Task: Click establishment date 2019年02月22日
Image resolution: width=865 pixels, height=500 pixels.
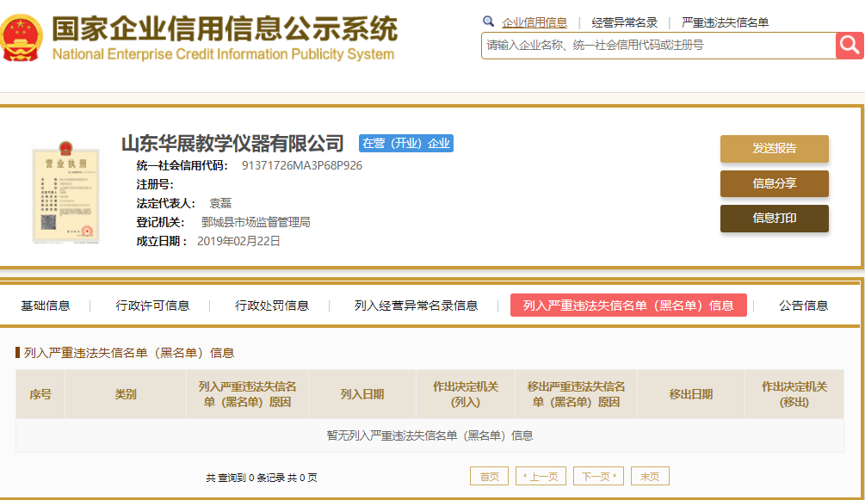Action: pyautogui.click(x=238, y=241)
